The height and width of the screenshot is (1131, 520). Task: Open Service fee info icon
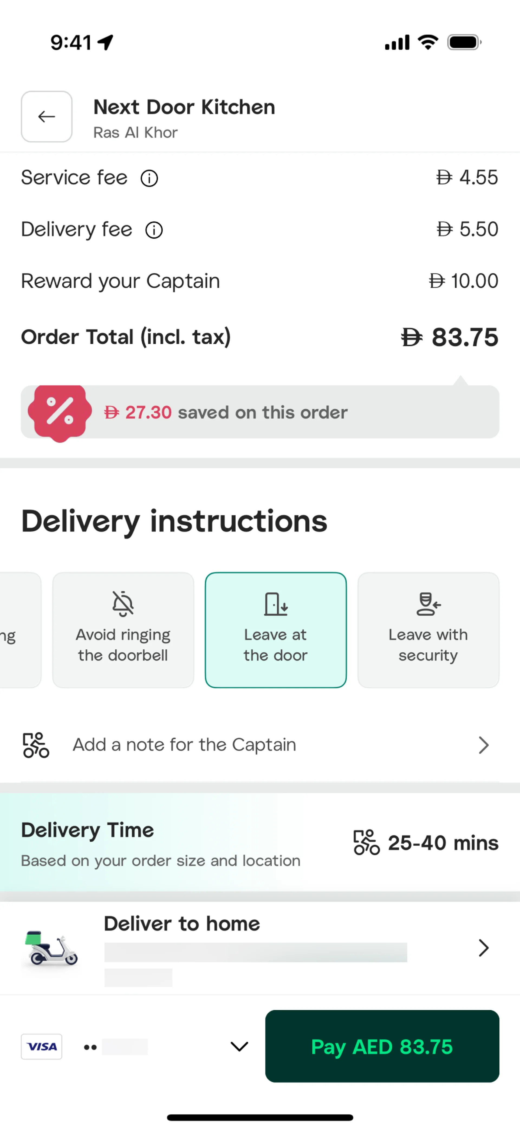[149, 179]
